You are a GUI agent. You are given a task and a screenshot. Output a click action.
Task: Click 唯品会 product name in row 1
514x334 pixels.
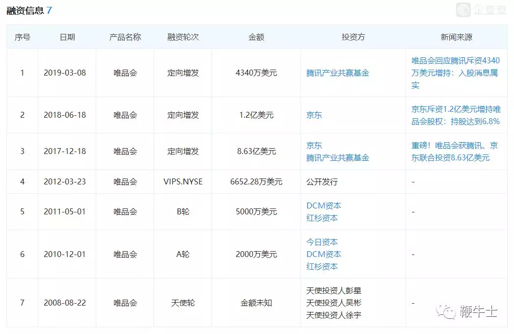125,73
